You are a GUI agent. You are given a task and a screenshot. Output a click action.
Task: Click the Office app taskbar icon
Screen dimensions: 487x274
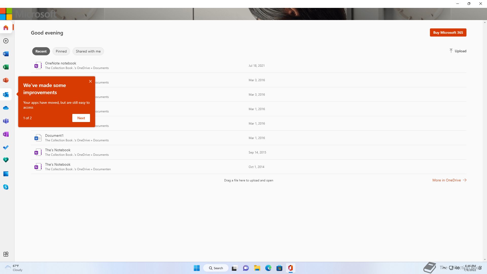tap(290, 268)
